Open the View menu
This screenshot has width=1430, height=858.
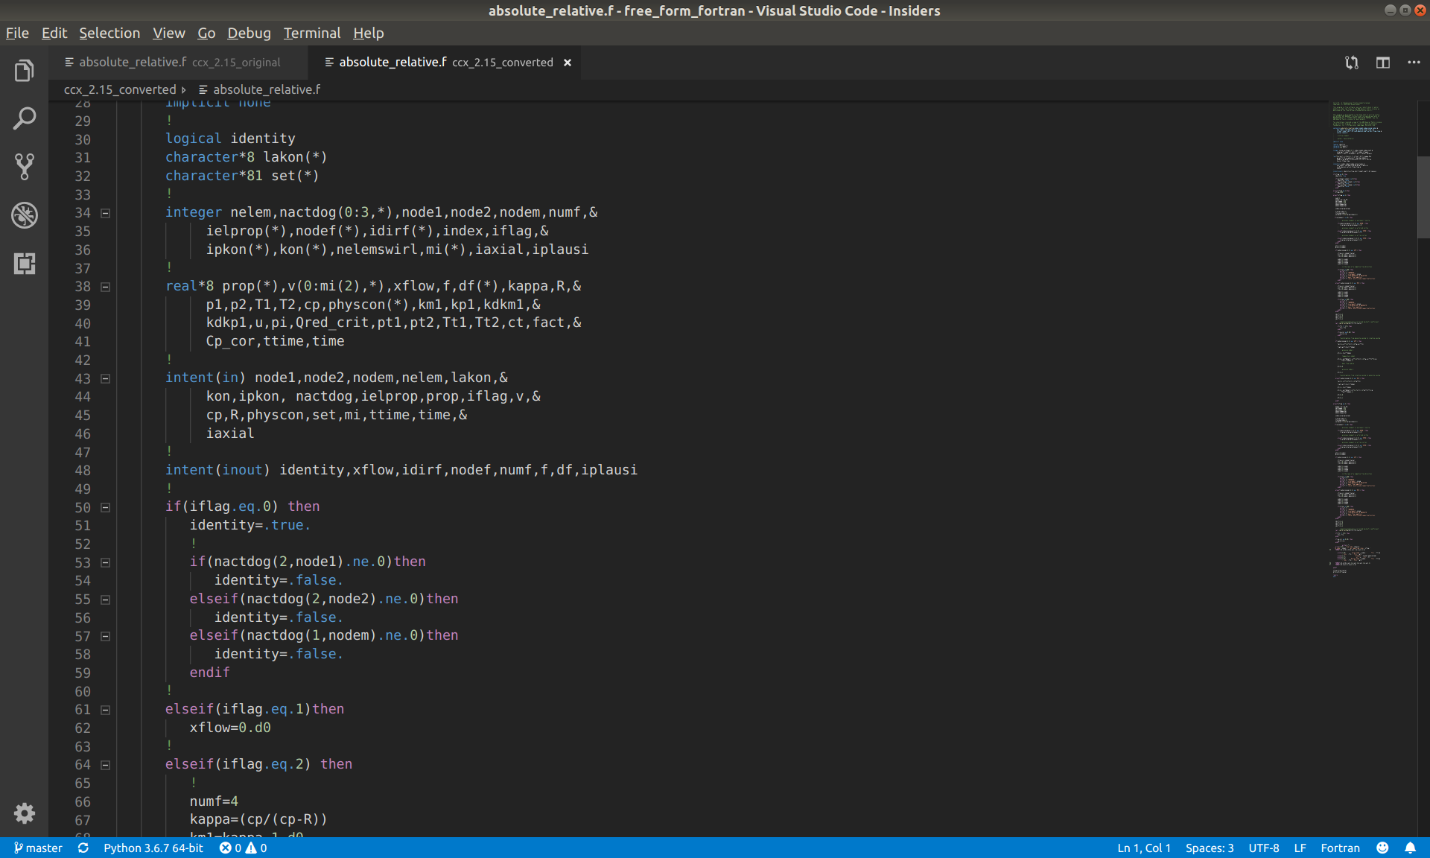(169, 33)
